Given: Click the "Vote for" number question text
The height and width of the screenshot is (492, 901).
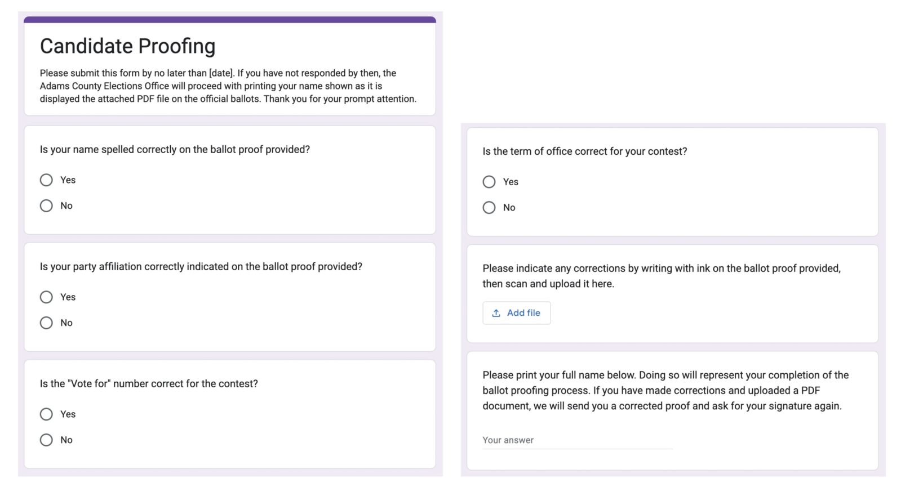Looking at the screenshot, I should (x=149, y=384).
